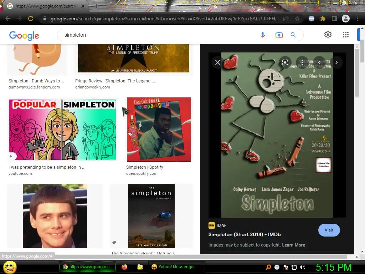365x274 pixels.
Task: Open the Chrome three-dot menu
Action: point(357,19)
